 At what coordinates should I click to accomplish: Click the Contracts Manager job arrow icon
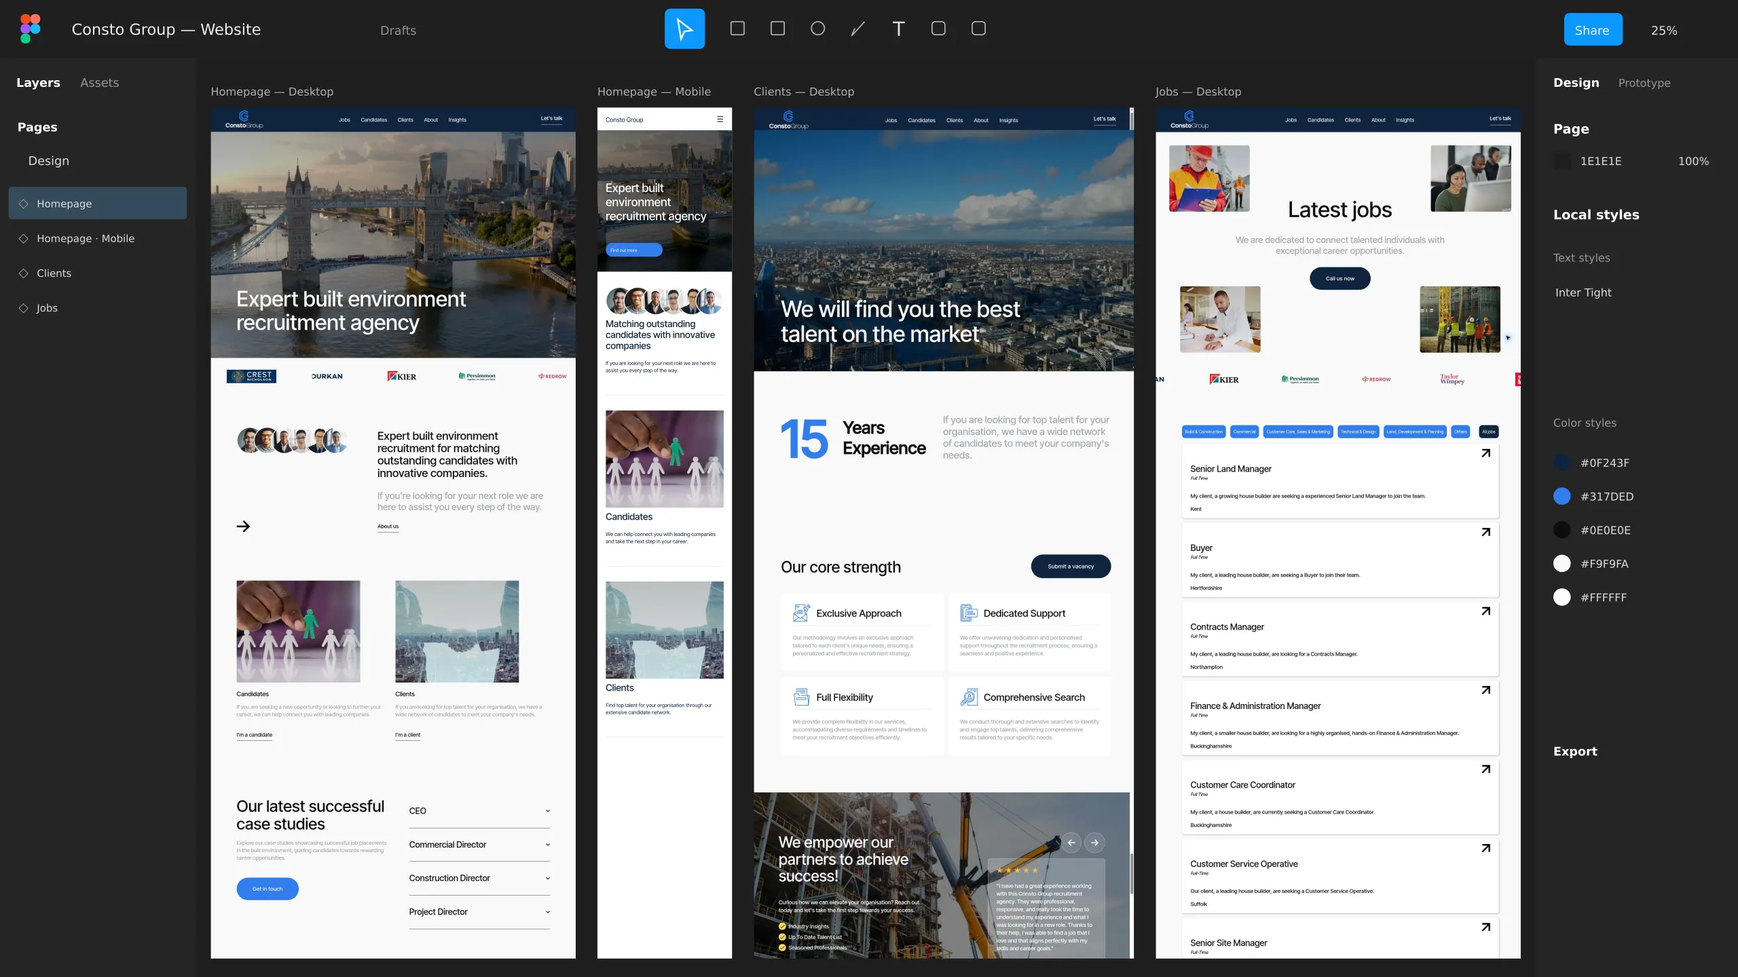[1485, 611]
